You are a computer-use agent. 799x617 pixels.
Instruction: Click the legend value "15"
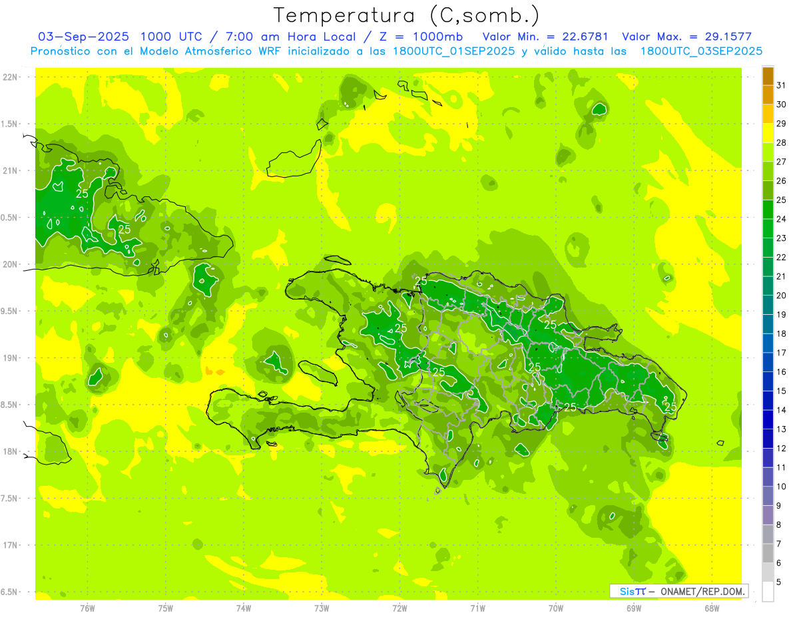pos(782,391)
